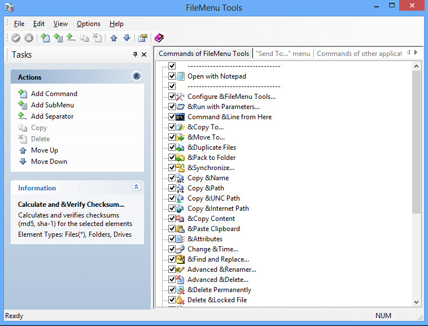This screenshot has height=326, width=428.
Task: Toggle the &Delete Permanently checkbox
Action: point(172,290)
